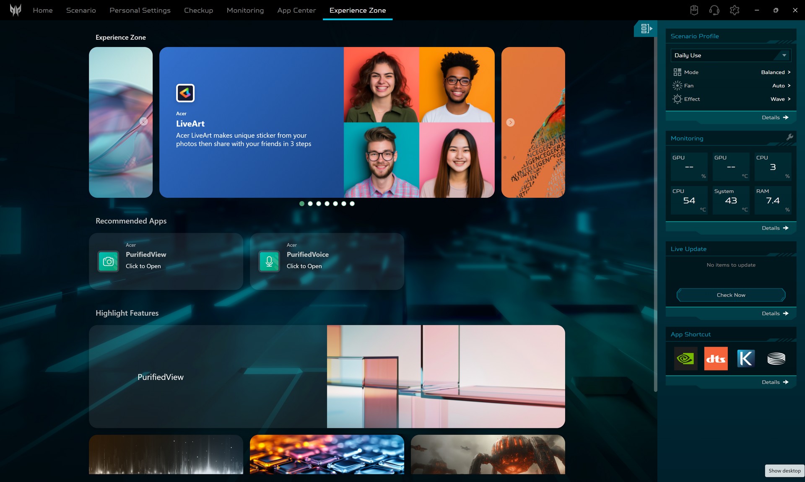
Task: Open the mouse device icon in title bar
Action: pyautogui.click(x=694, y=10)
